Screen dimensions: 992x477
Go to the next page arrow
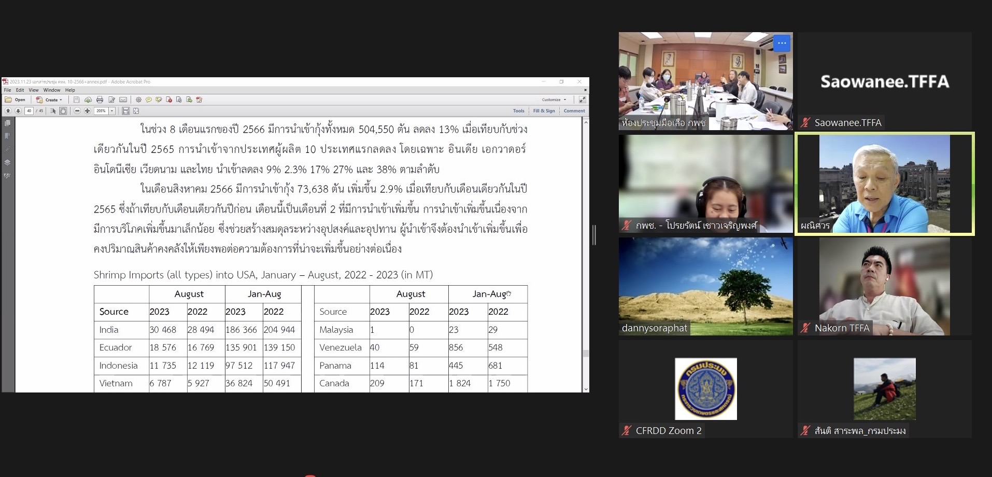click(x=18, y=111)
